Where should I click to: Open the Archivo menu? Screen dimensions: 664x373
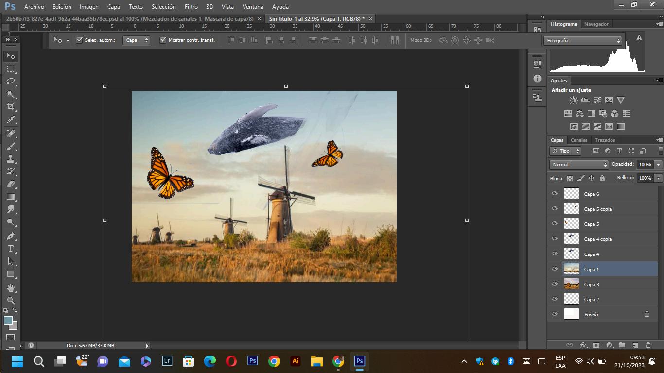[34, 7]
